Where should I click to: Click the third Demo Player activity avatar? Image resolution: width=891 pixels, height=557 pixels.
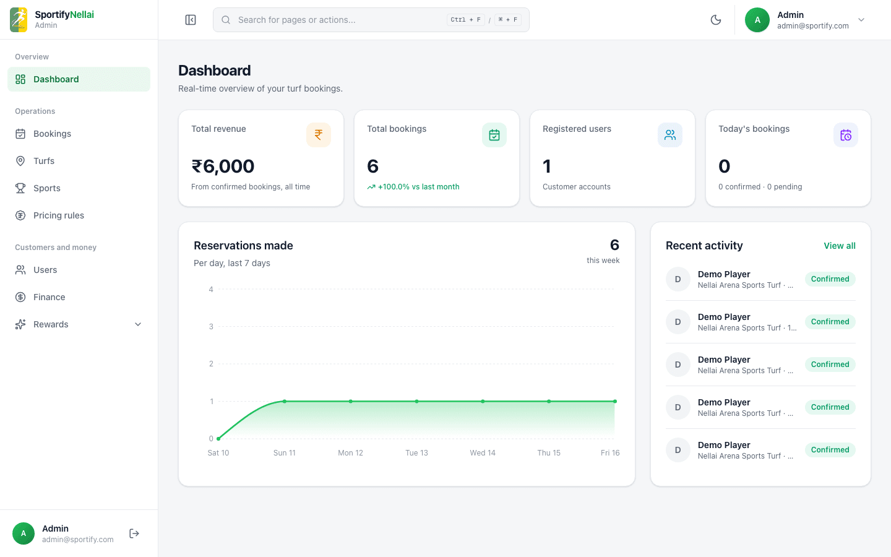pyautogui.click(x=678, y=365)
